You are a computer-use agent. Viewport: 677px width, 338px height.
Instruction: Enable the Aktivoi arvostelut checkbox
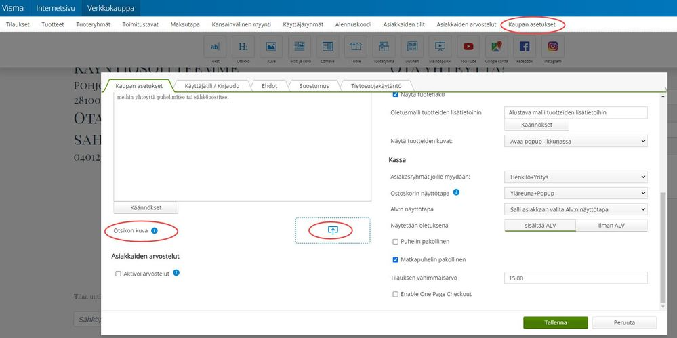(118, 274)
